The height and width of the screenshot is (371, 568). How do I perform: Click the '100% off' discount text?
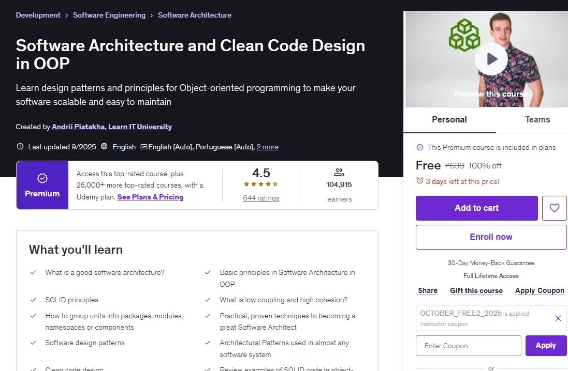coord(485,166)
